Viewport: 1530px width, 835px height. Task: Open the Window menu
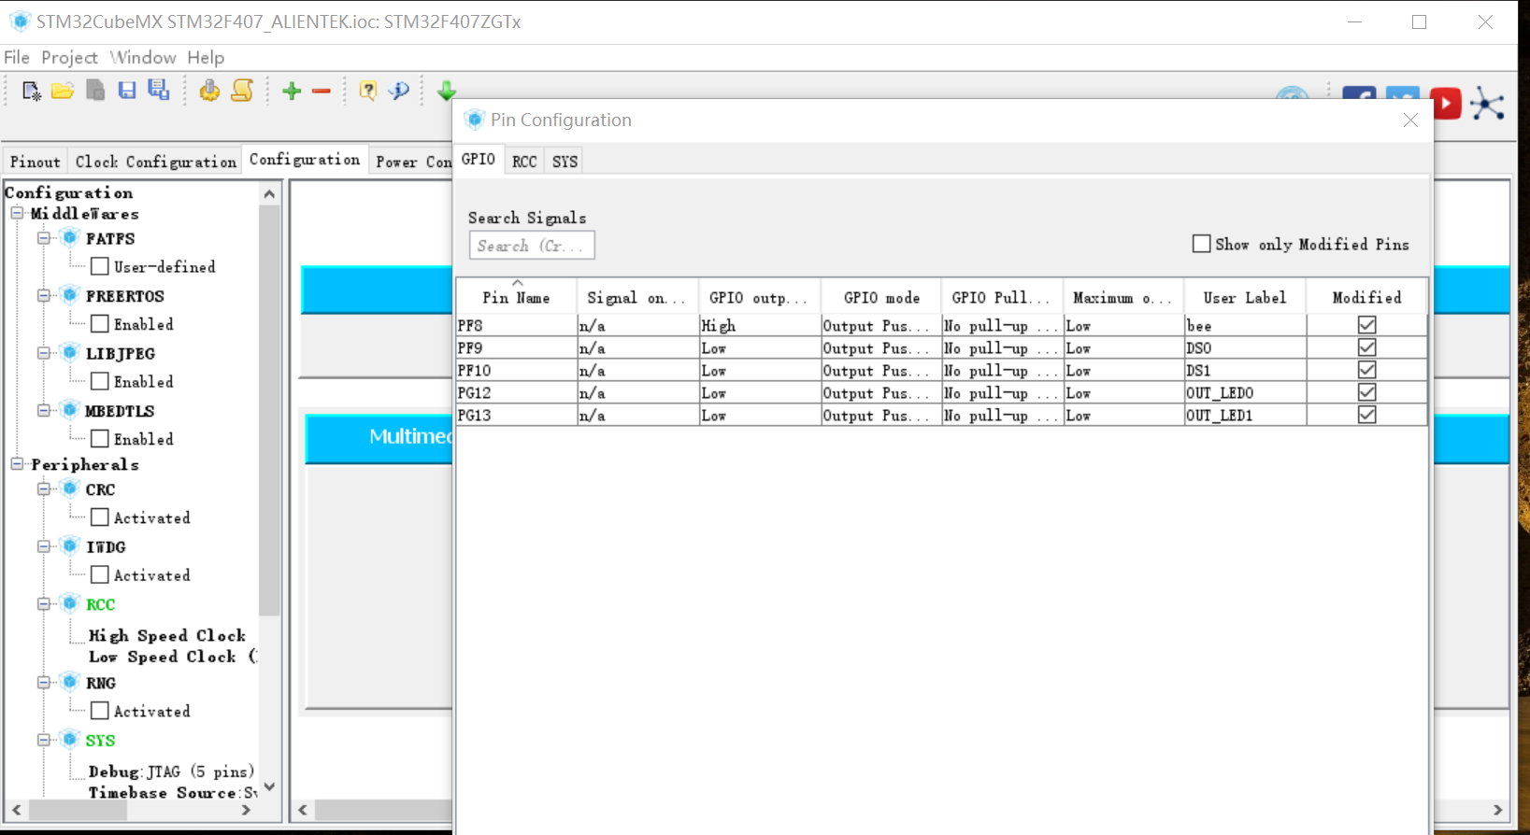coord(143,58)
